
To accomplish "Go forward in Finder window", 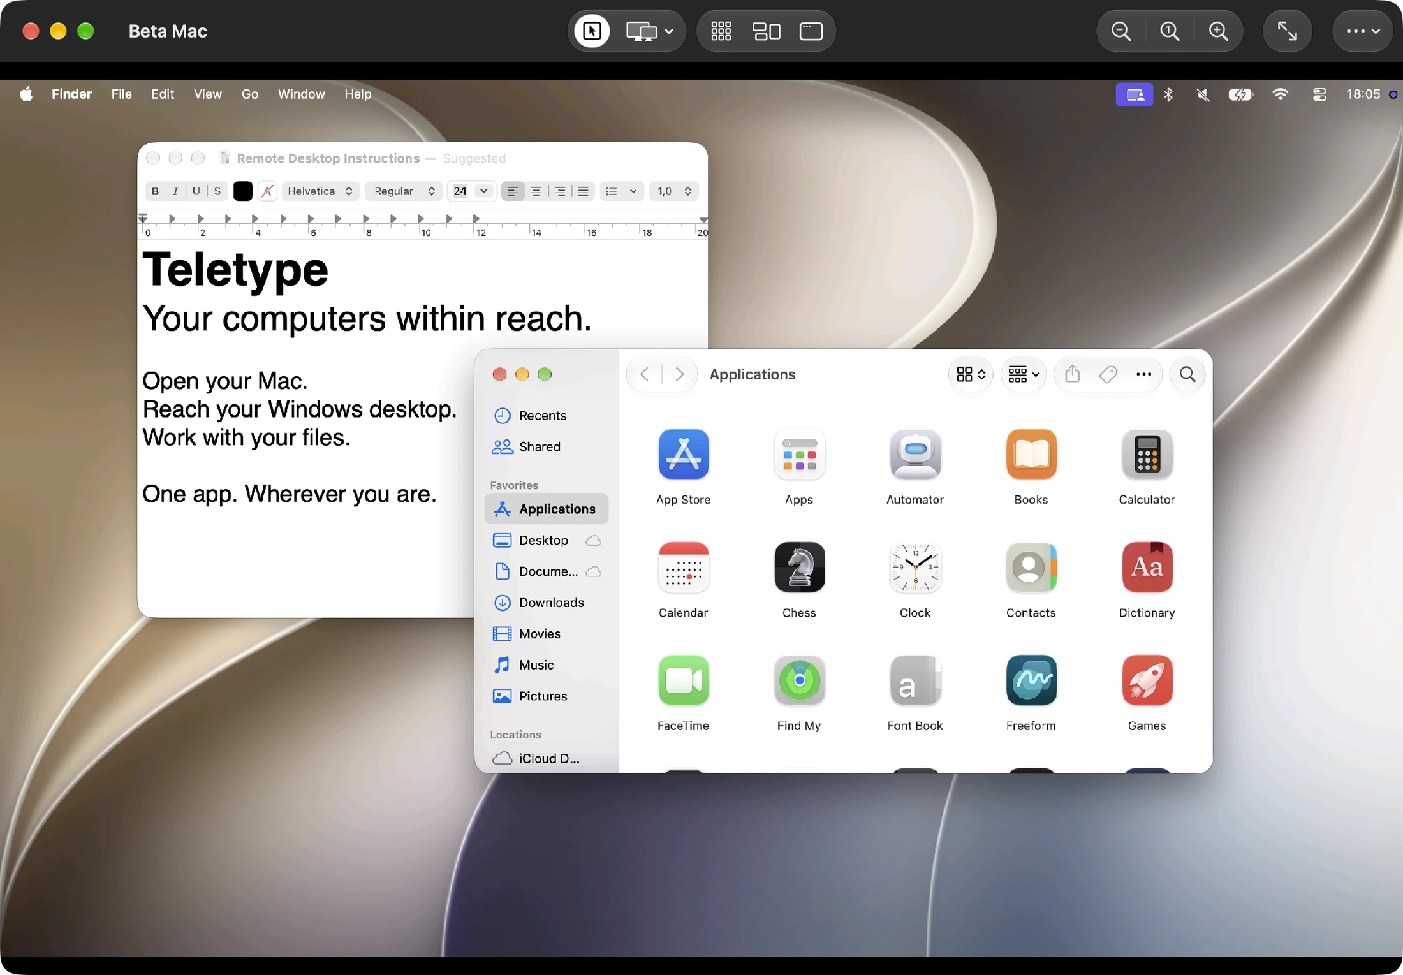I will coord(680,374).
